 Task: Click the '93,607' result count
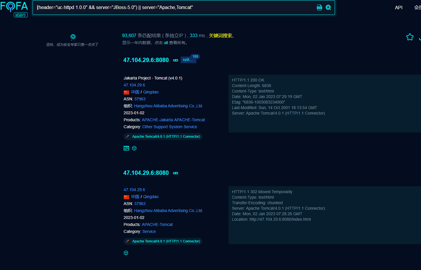pyautogui.click(x=129, y=35)
